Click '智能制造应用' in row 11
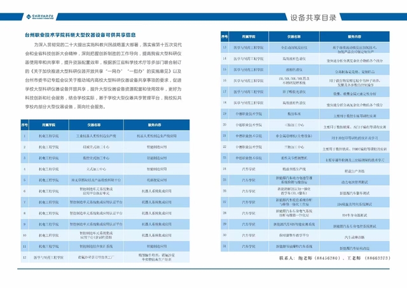This screenshot has height=288, width=407. point(156,246)
